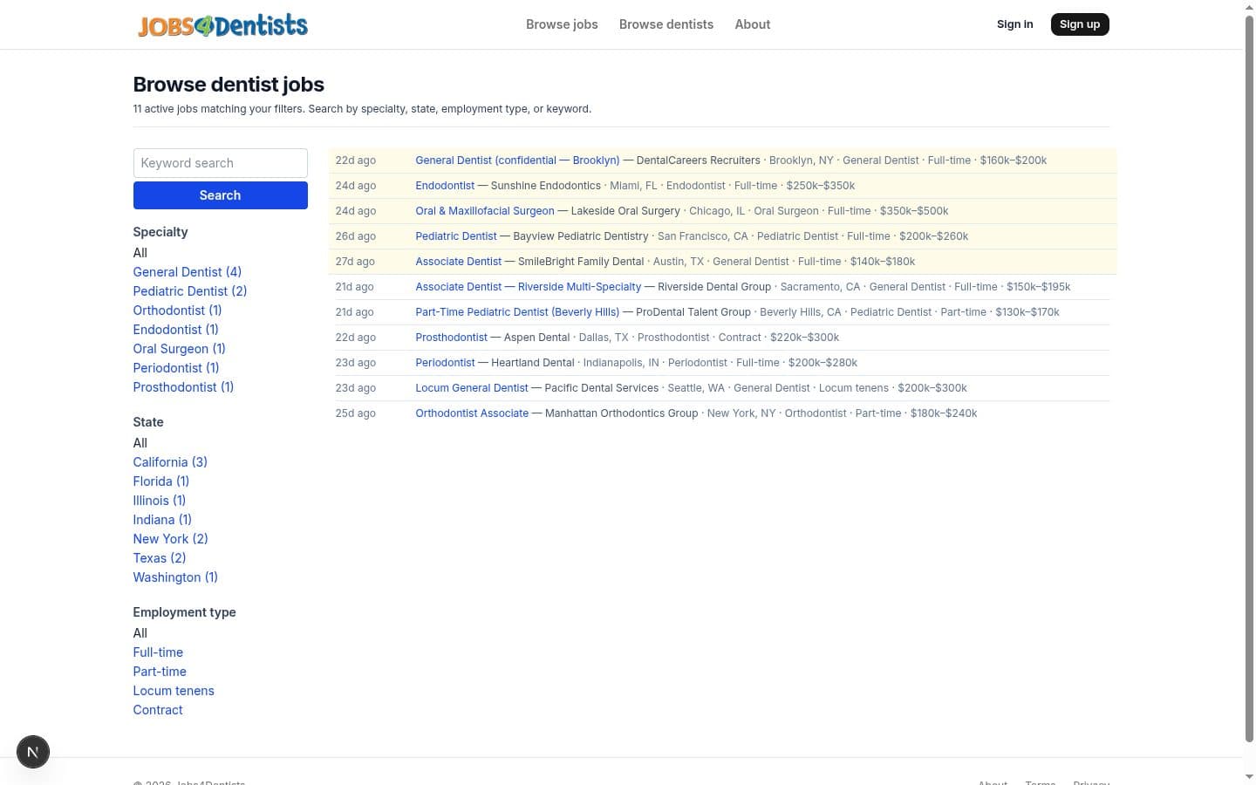Viewport: 1256px width, 785px height.
Task: Filter by Orthodontist (1) specialty
Action: pos(177,311)
